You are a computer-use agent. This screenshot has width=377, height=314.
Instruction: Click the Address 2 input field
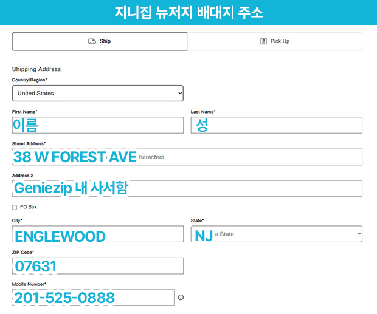click(187, 188)
